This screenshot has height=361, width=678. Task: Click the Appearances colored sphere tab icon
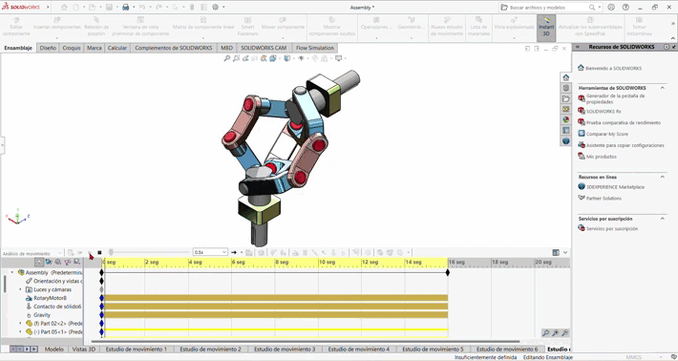click(x=565, y=119)
